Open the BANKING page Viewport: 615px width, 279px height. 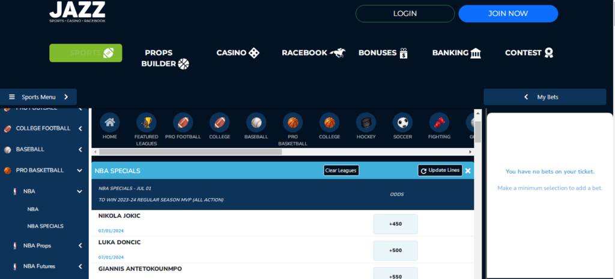[456, 53]
